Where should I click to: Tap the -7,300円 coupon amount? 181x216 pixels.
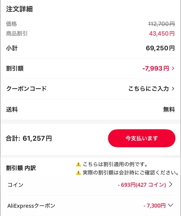[154, 205]
